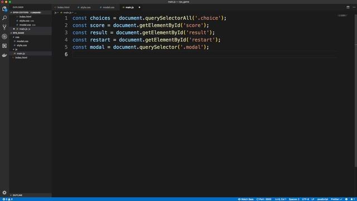Click the Spaces: 2 indentation setting

click(x=294, y=199)
